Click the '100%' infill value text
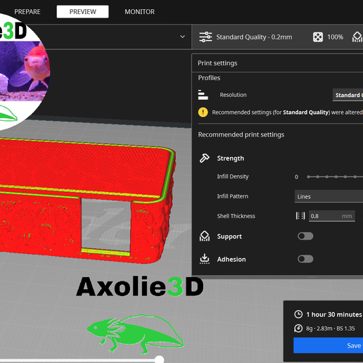Viewport: 363px width, 363px height. pyautogui.click(x=335, y=37)
